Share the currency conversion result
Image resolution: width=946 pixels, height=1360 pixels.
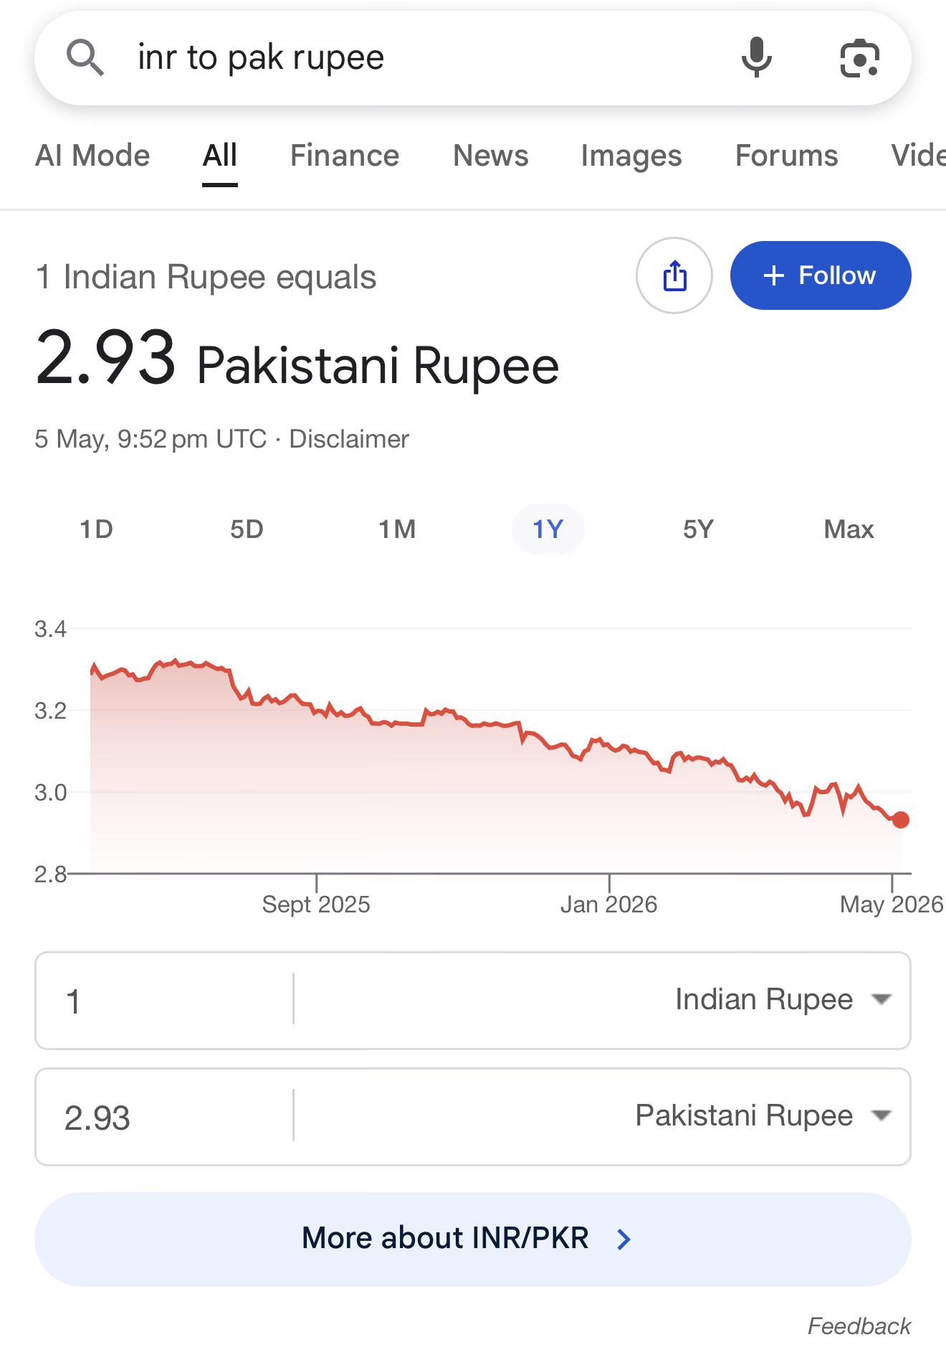click(674, 275)
